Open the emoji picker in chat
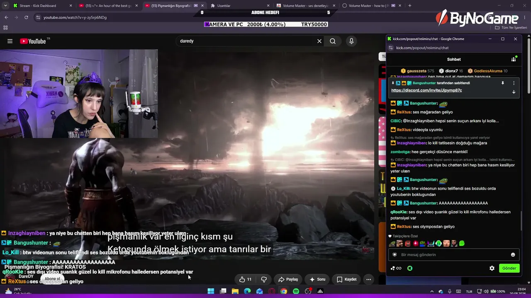531x298 pixels. pyautogui.click(x=513, y=255)
